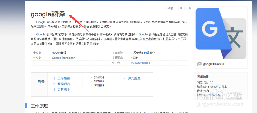
Task: Click the 目录 label of the contents box
Action: [41, 82]
